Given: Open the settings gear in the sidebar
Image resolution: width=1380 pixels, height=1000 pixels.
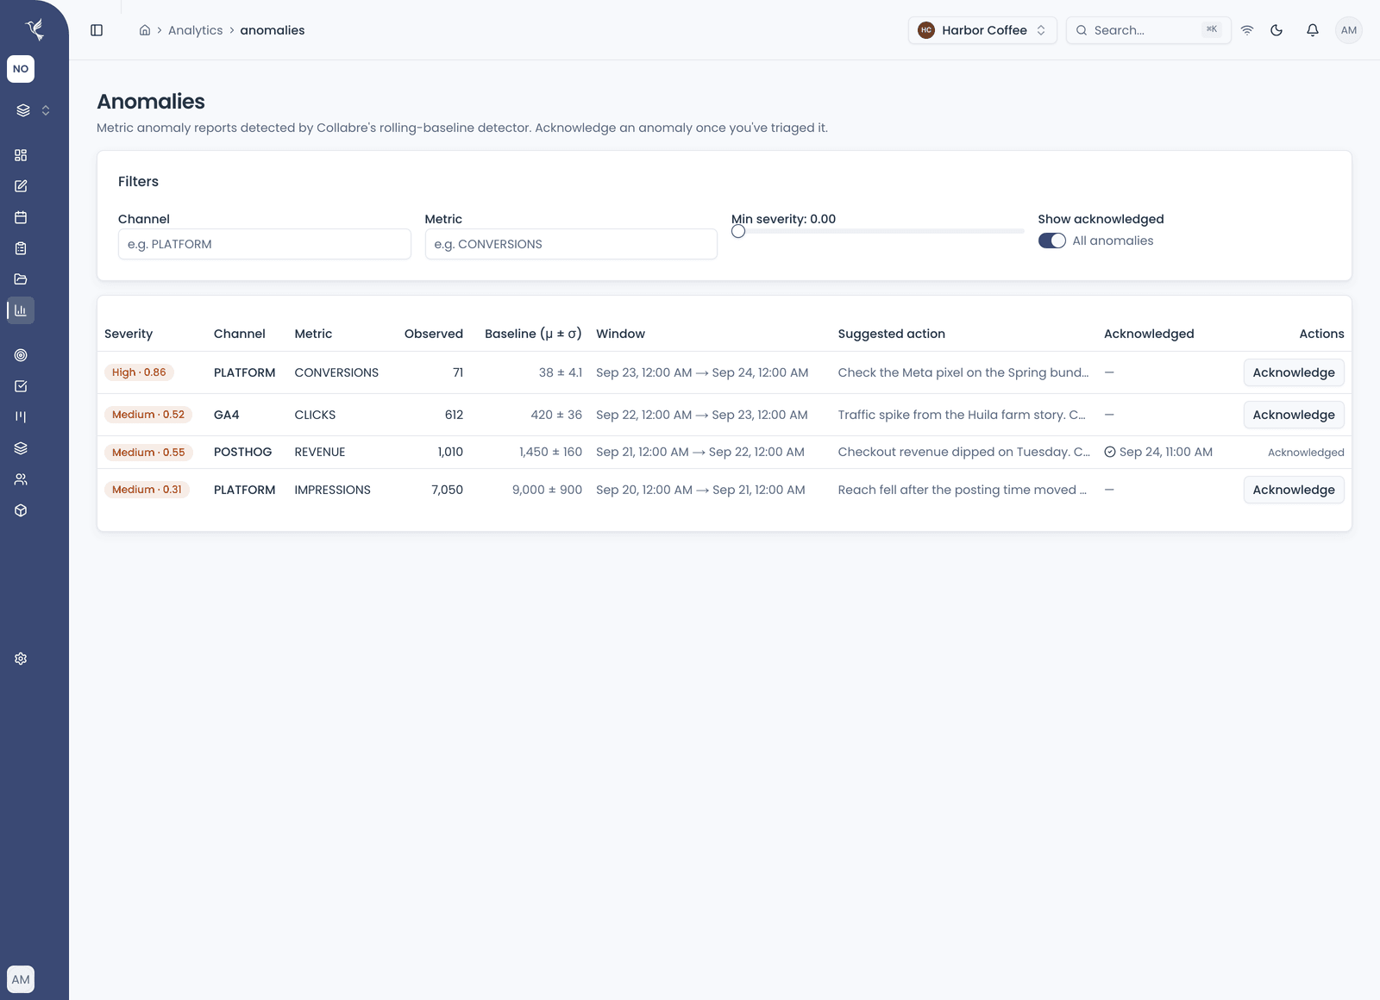Looking at the screenshot, I should [x=21, y=659].
